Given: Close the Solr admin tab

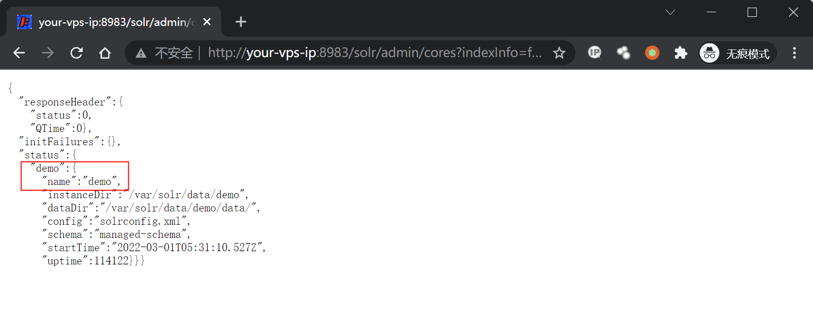Looking at the screenshot, I should [x=207, y=22].
